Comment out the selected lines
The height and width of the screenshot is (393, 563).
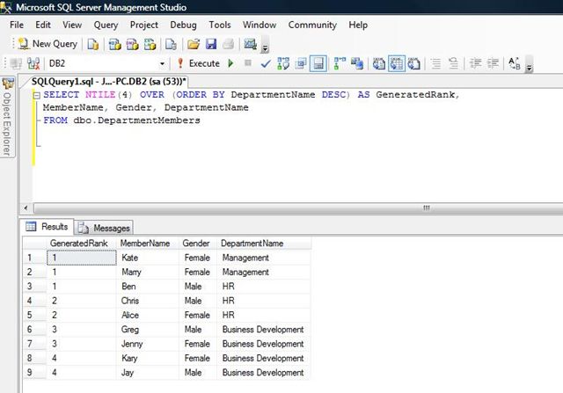(x=436, y=63)
